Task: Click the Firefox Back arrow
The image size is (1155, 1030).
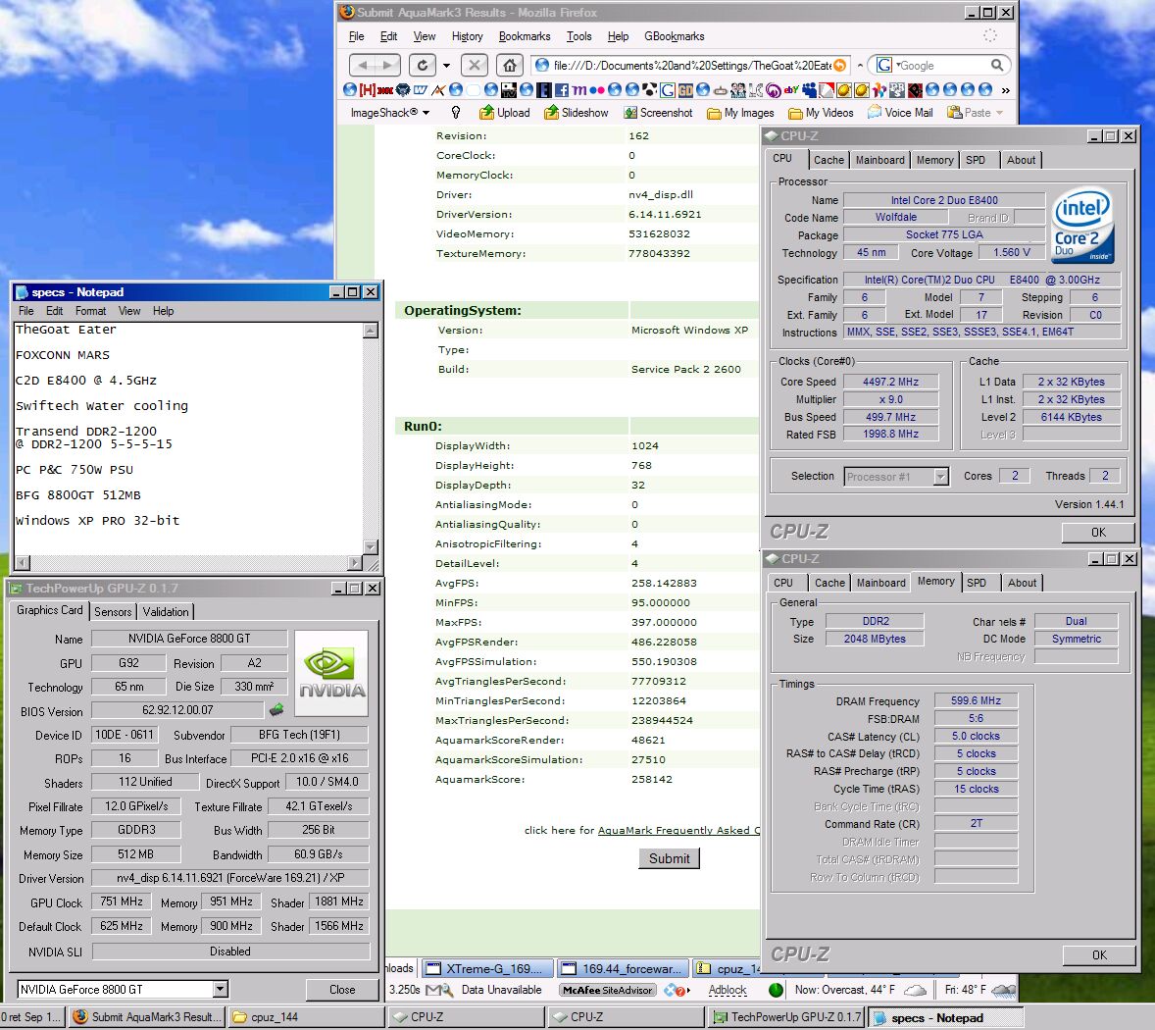Action: pyautogui.click(x=363, y=65)
